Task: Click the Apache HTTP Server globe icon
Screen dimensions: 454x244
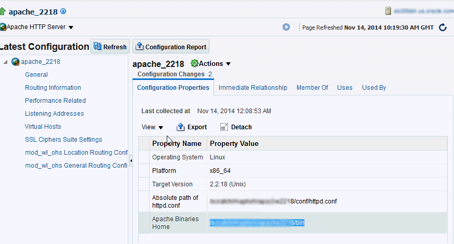Action: (x=3, y=27)
